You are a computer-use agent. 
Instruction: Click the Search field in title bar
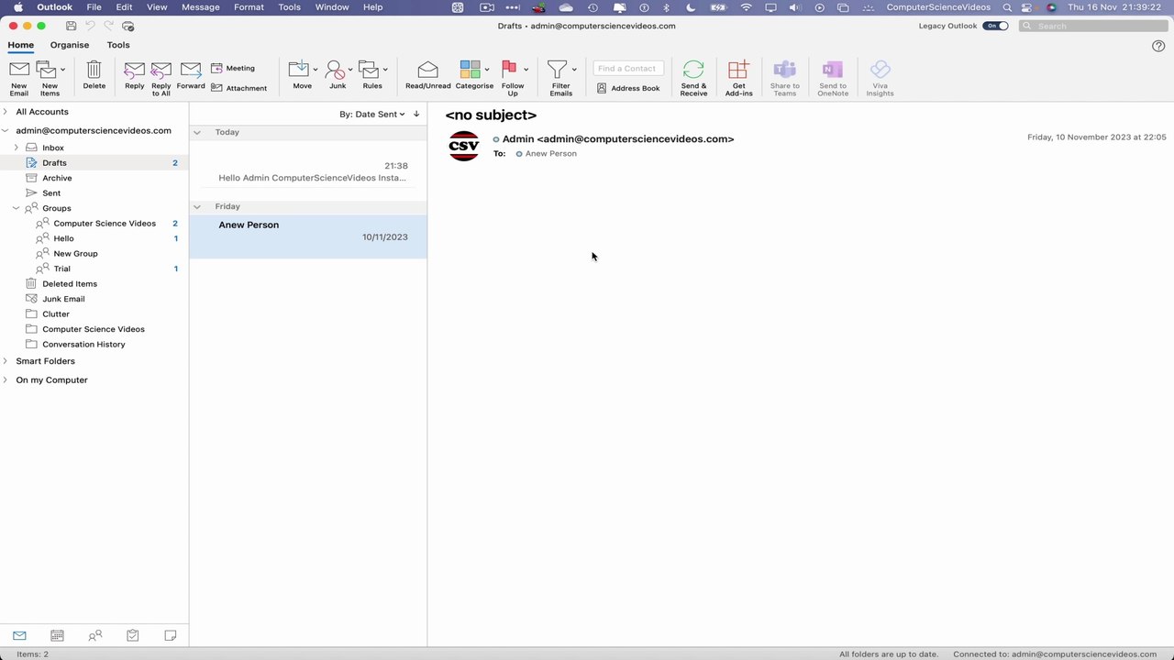coord(1093,26)
